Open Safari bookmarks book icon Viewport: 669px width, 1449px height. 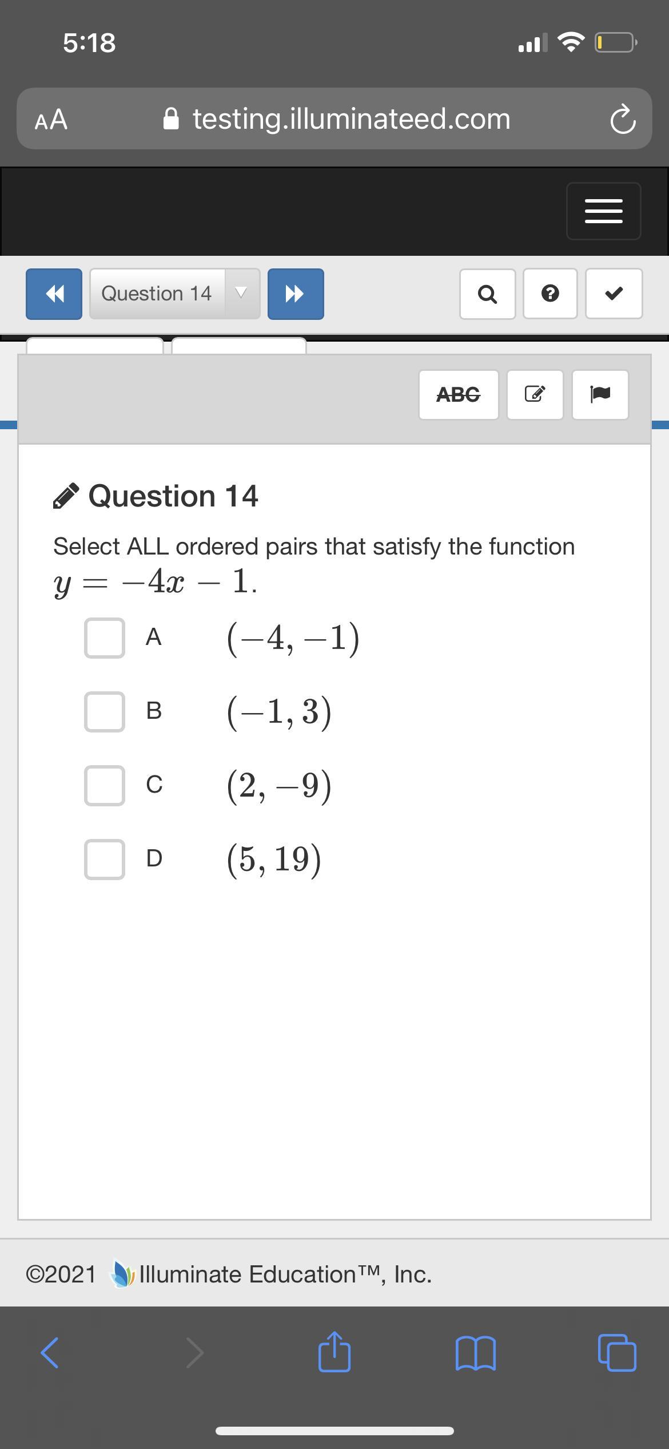[476, 1353]
